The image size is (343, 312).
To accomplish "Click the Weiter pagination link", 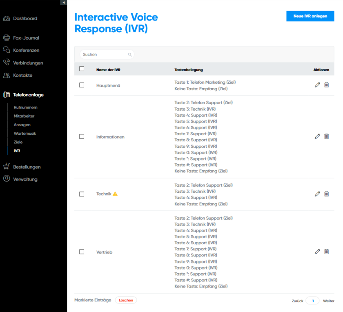I will coord(328,301).
